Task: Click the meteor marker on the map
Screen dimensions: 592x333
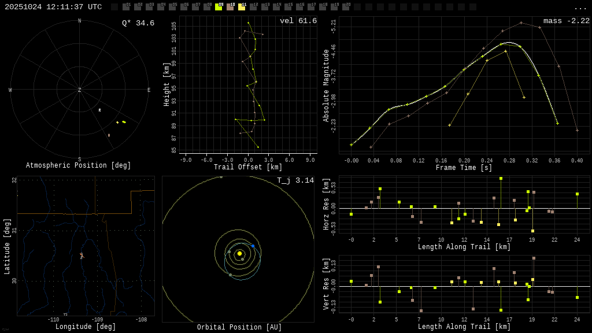Action: pyautogui.click(x=82, y=256)
